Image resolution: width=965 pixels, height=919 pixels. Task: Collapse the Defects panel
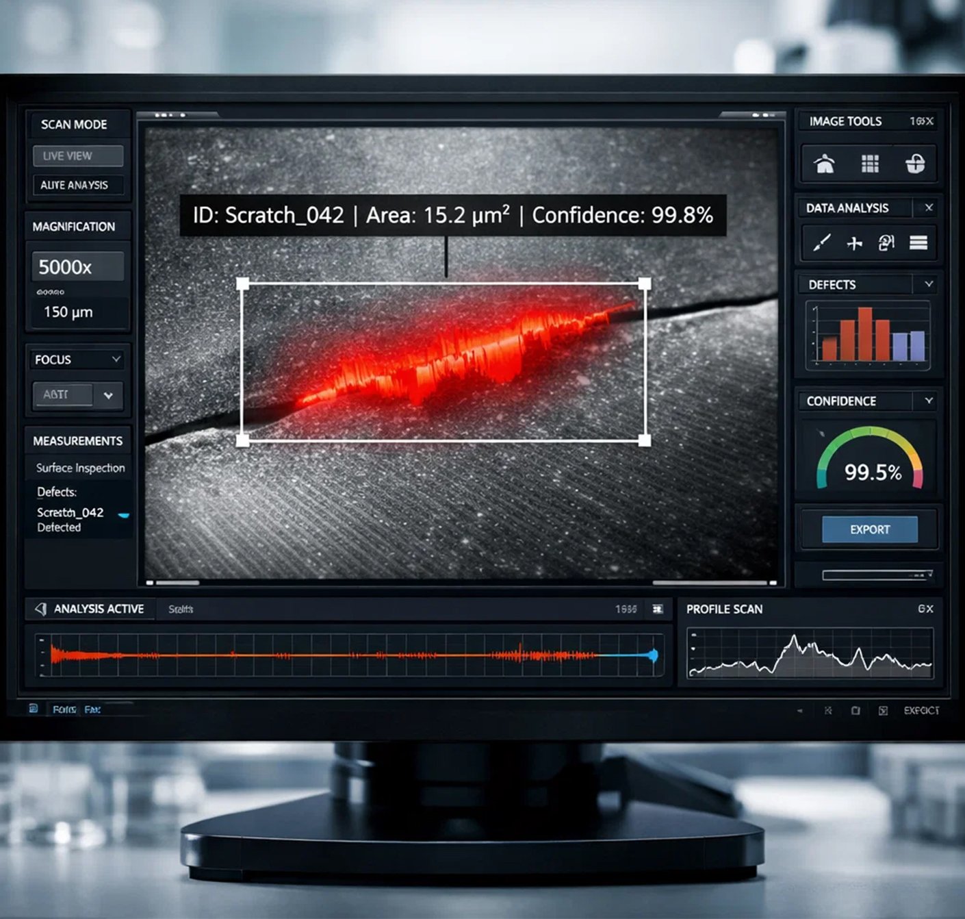pyautogui.click(x=929, y=284)
